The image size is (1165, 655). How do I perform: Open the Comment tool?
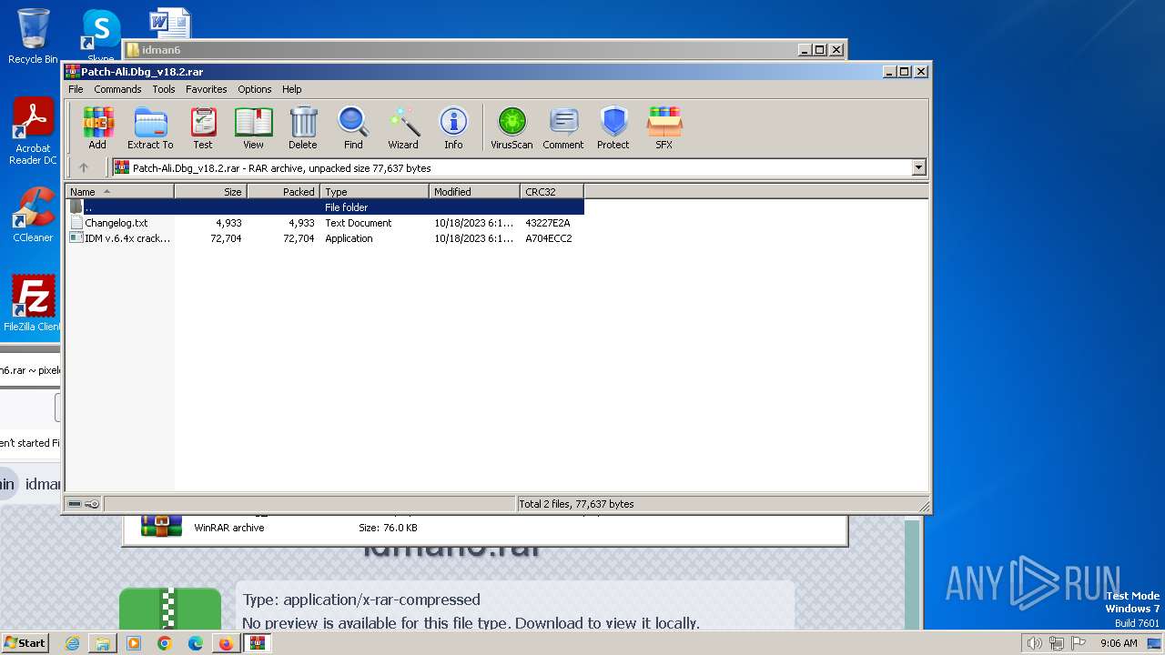tap(563, 127)
